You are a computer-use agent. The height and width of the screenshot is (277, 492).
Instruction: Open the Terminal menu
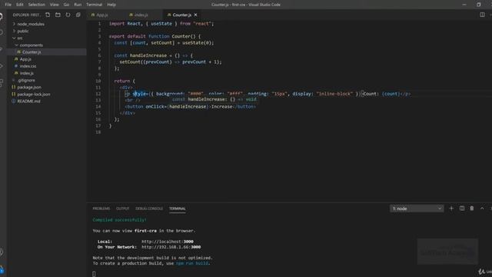(x=94, y=5)
